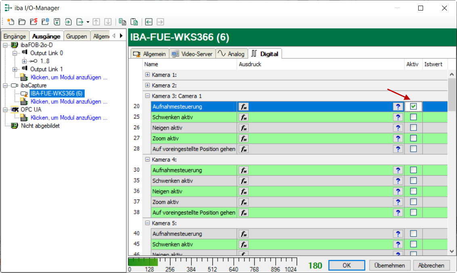The height and width of the screenshot is (273, 457).
Task: Collapse the Kamera 3: Camera 1 group
Action: 147,96
